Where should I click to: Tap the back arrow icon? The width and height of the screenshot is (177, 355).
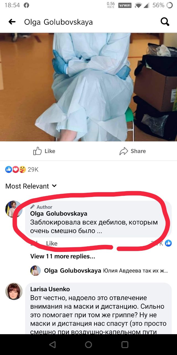[x=12, y=22]
